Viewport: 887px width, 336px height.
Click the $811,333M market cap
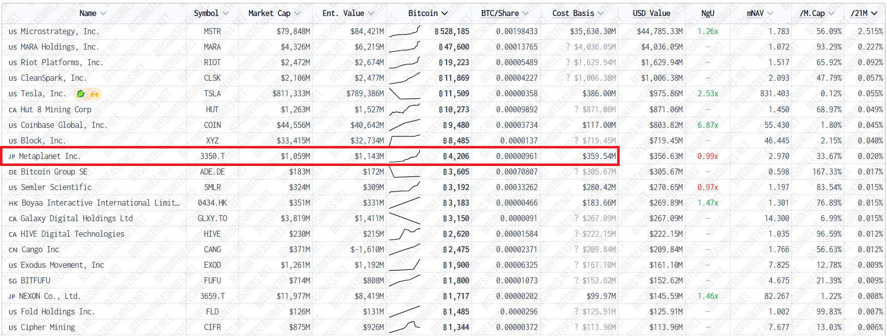291,93
